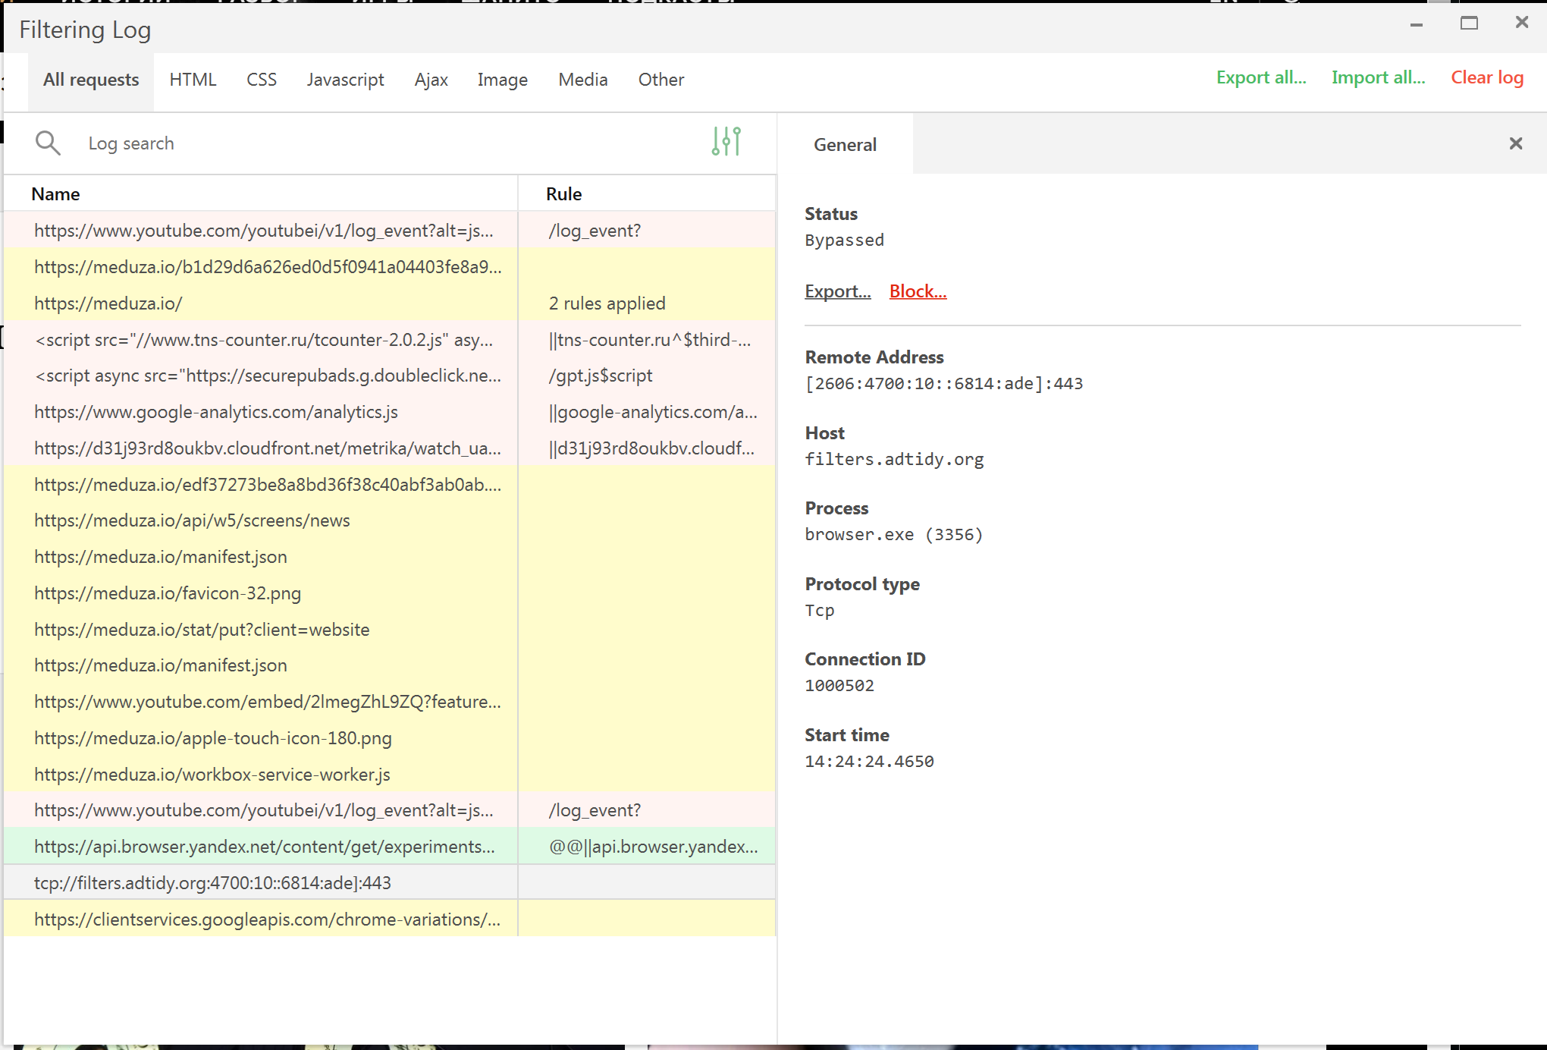Open the log filter settings sliders icon
Image resolution: width=1547 pixels, height=1050 pixels.
(726, 142)
